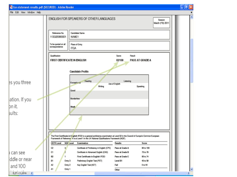Open the Help menu

(x=39, y=12)
